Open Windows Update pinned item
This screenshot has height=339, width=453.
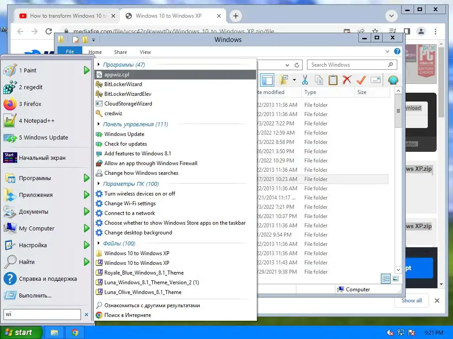pyautogui.click(x=43, y=138)
